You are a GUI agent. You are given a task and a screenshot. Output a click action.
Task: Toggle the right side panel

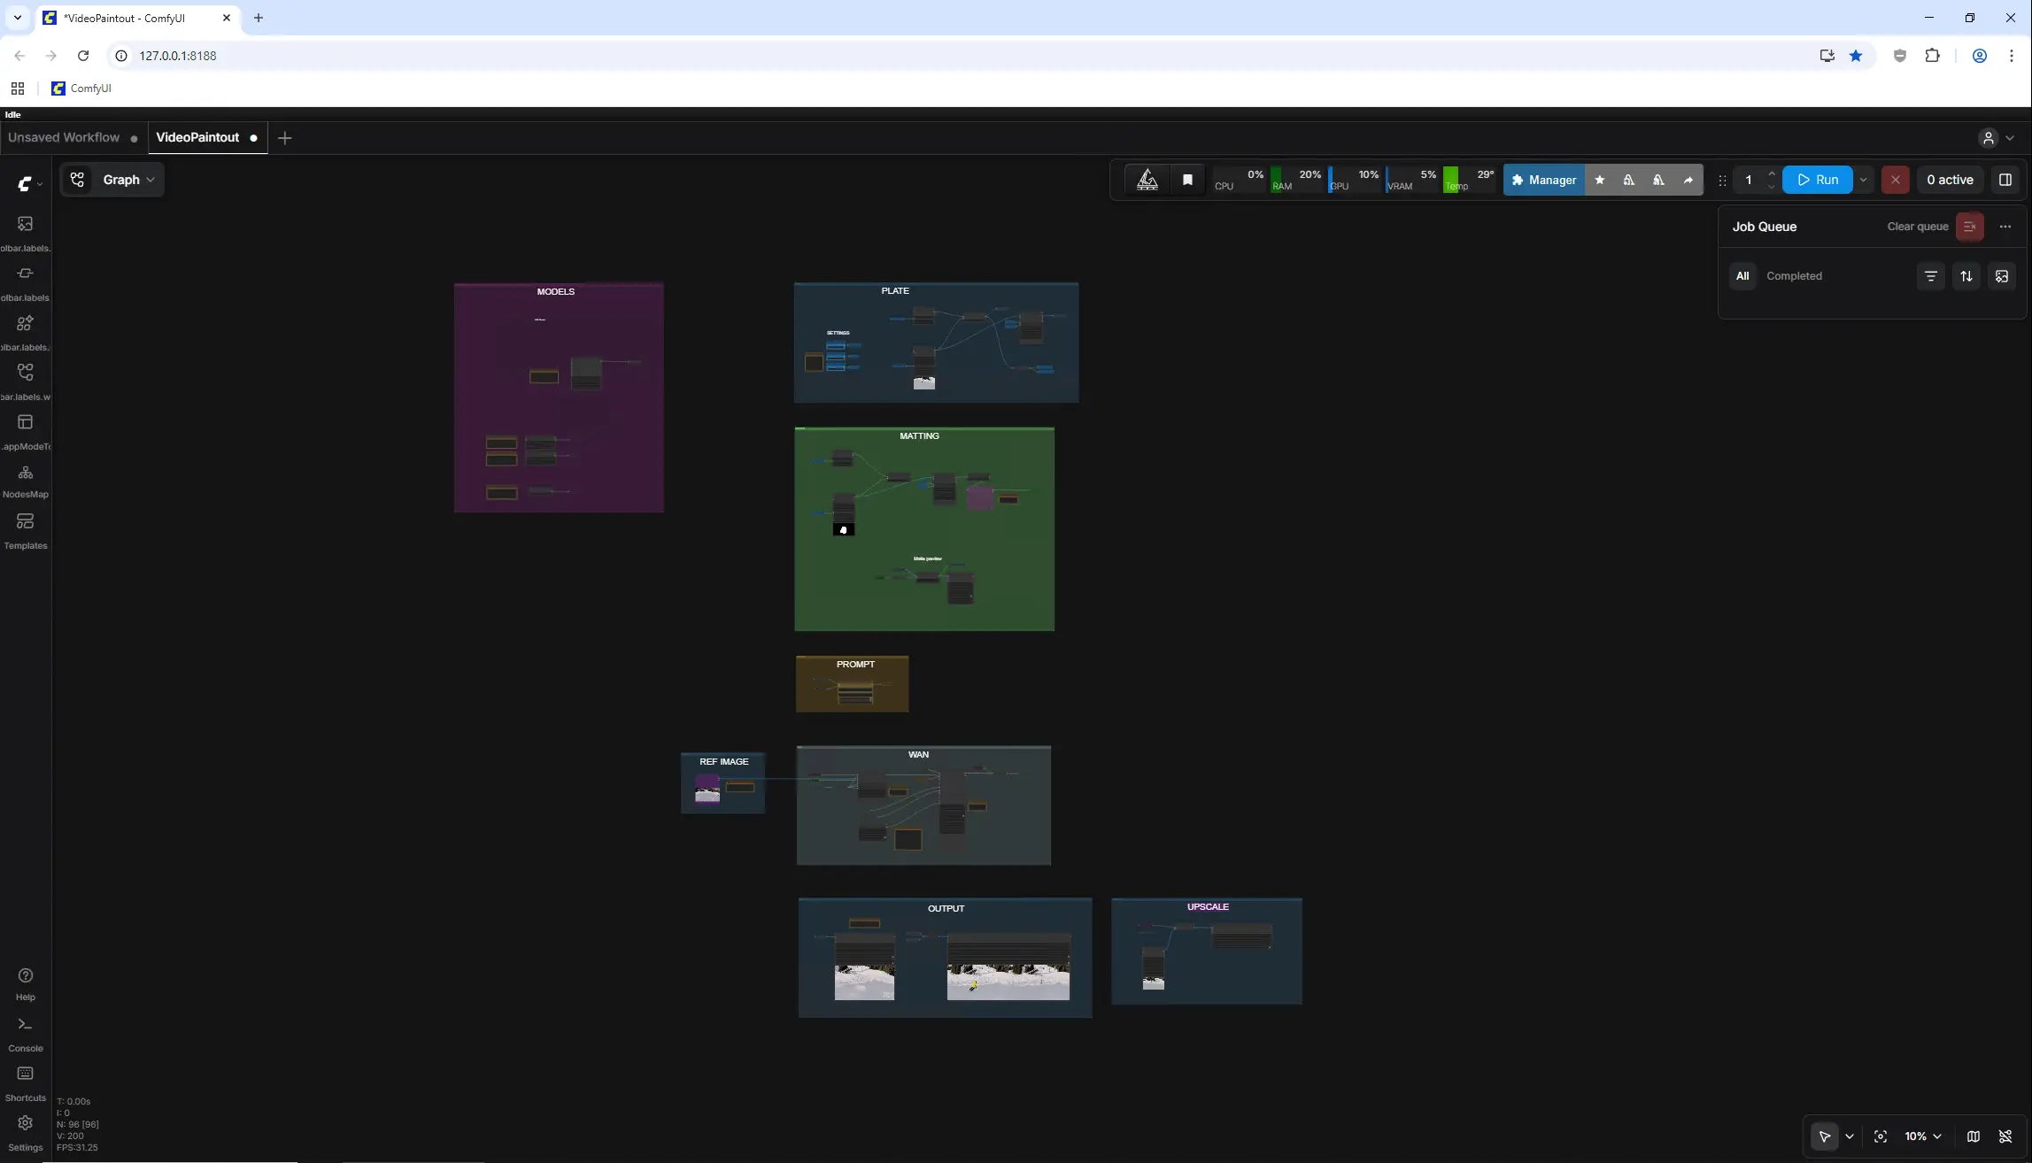(x=2005, y=180)
